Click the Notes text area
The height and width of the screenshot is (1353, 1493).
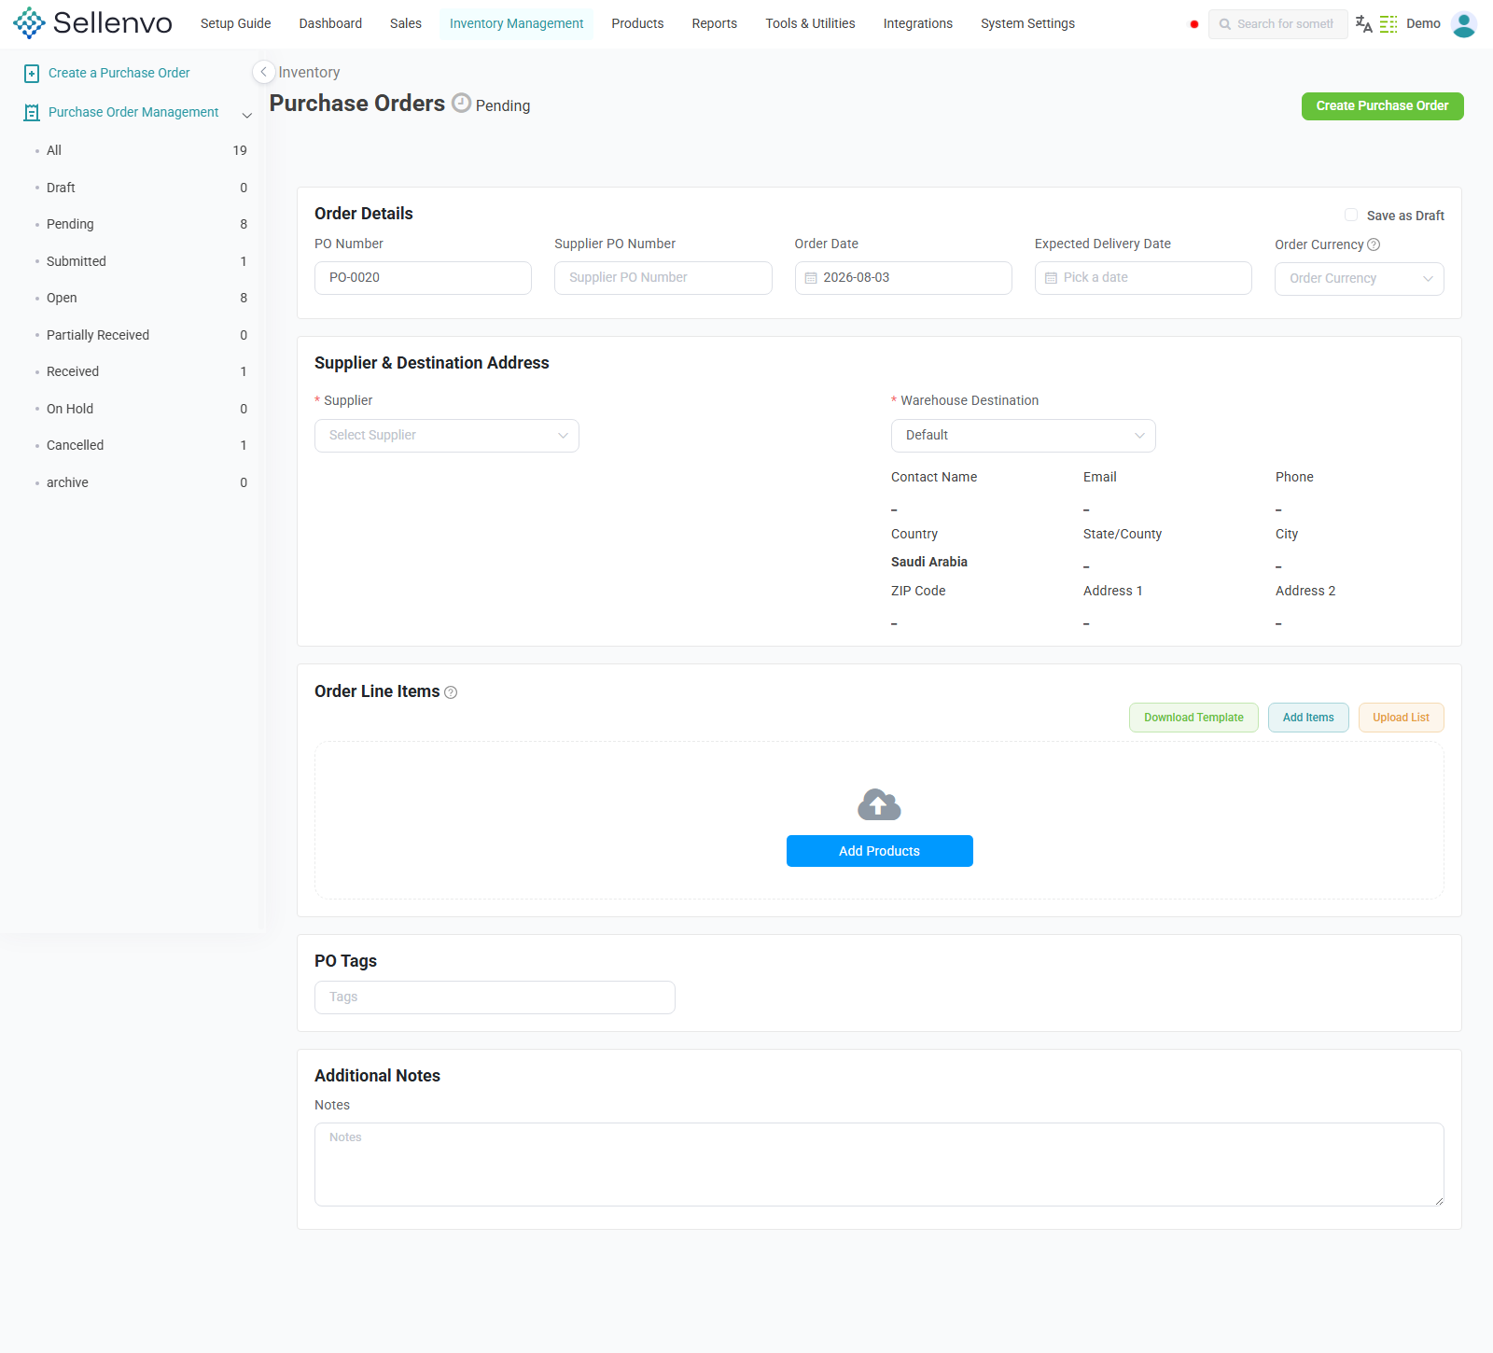pos(879,1165)
